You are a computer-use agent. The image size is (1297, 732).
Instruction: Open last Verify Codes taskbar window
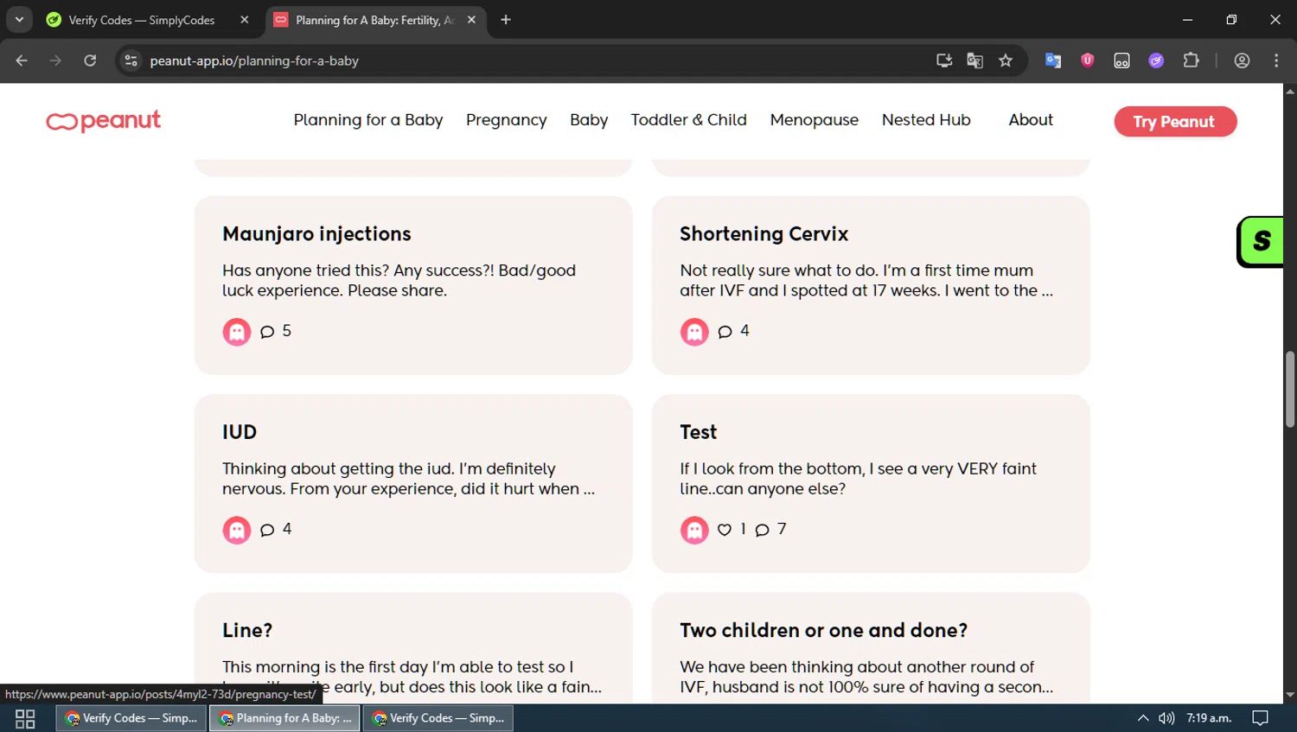(438, 718)
